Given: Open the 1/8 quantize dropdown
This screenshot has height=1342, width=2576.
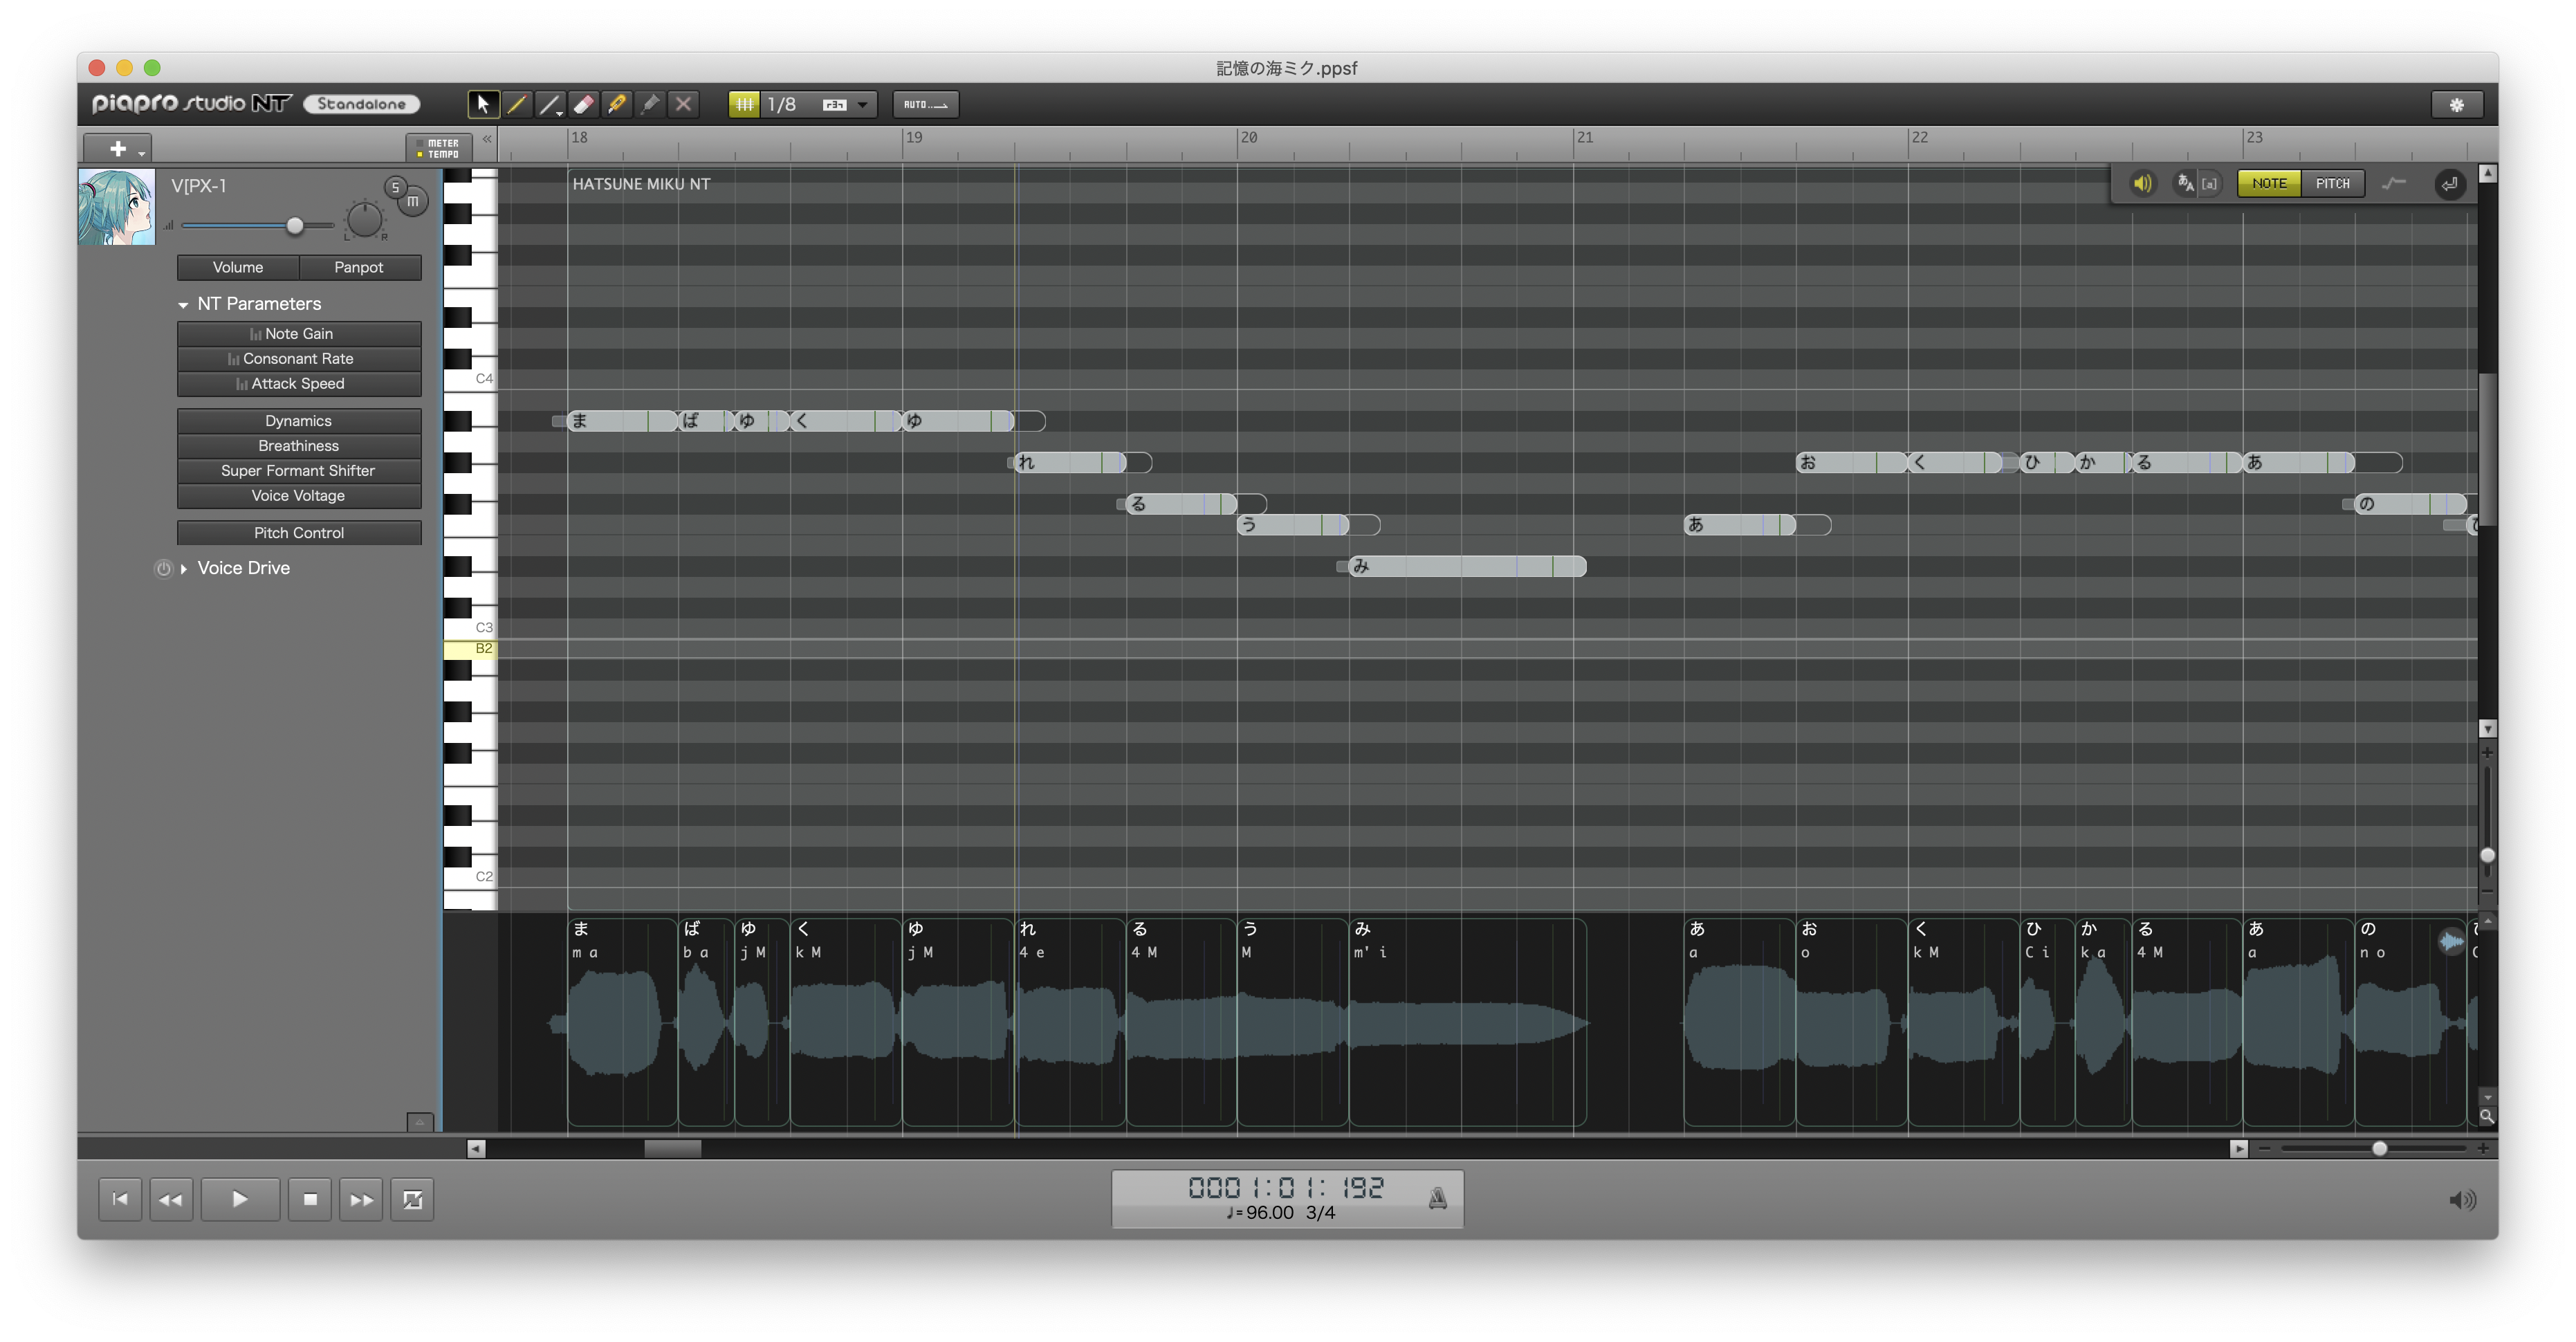Looking at the screenshot, I should click(x=862, y=104).
